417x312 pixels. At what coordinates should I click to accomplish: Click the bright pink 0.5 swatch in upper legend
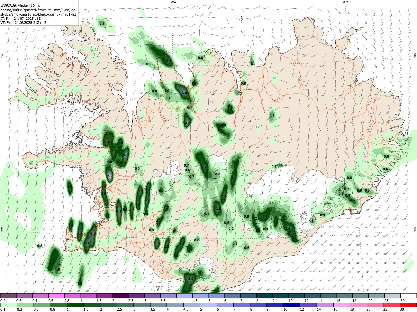pyautogui.click(x=56, y=296)
